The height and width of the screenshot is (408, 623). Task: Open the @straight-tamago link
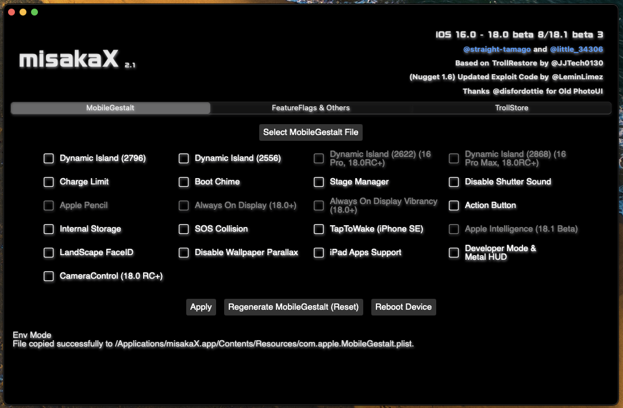coord(497,49)
